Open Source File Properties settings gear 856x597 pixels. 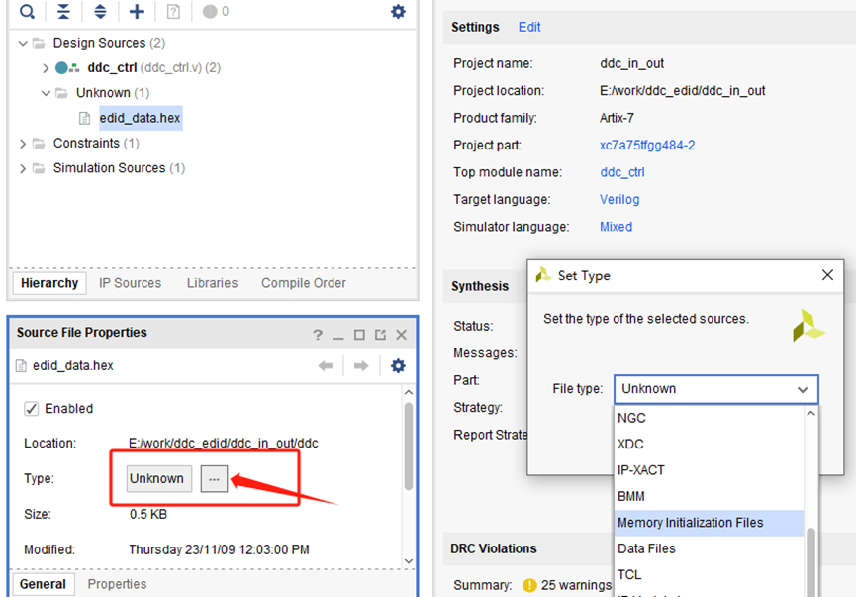(x=398, y=366)
